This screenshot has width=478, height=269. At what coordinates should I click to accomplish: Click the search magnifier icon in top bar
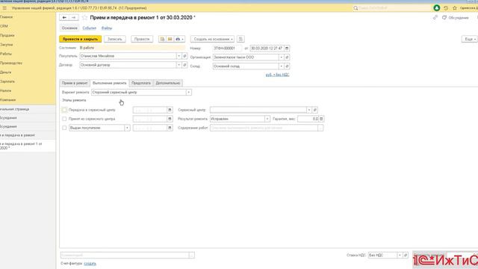tap(356, 8)
